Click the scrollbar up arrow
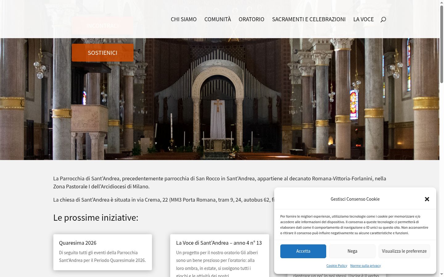 tap(442, 2)
